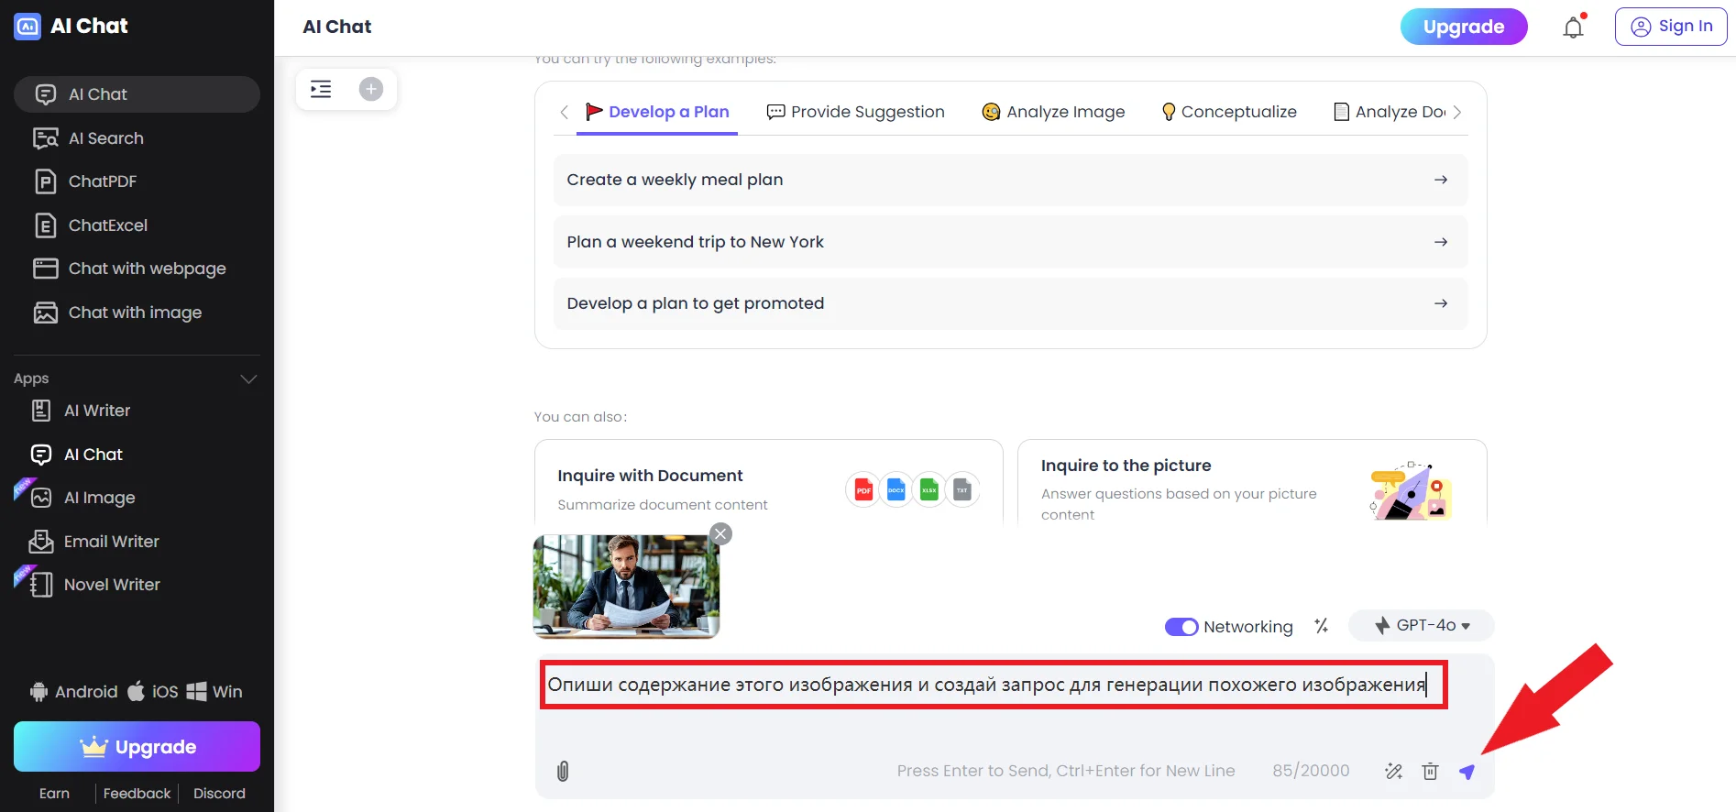
Task: Turn off the Networking toggle
Action: (x=1181, y=627)
